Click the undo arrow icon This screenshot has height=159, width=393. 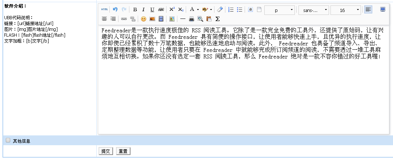[x=115, y=10]
